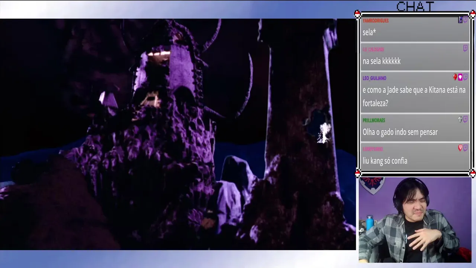The image size is (476, 268).
Task: Click the grey diamond badge on PRILLMORAES message
Action: (460, 119)
